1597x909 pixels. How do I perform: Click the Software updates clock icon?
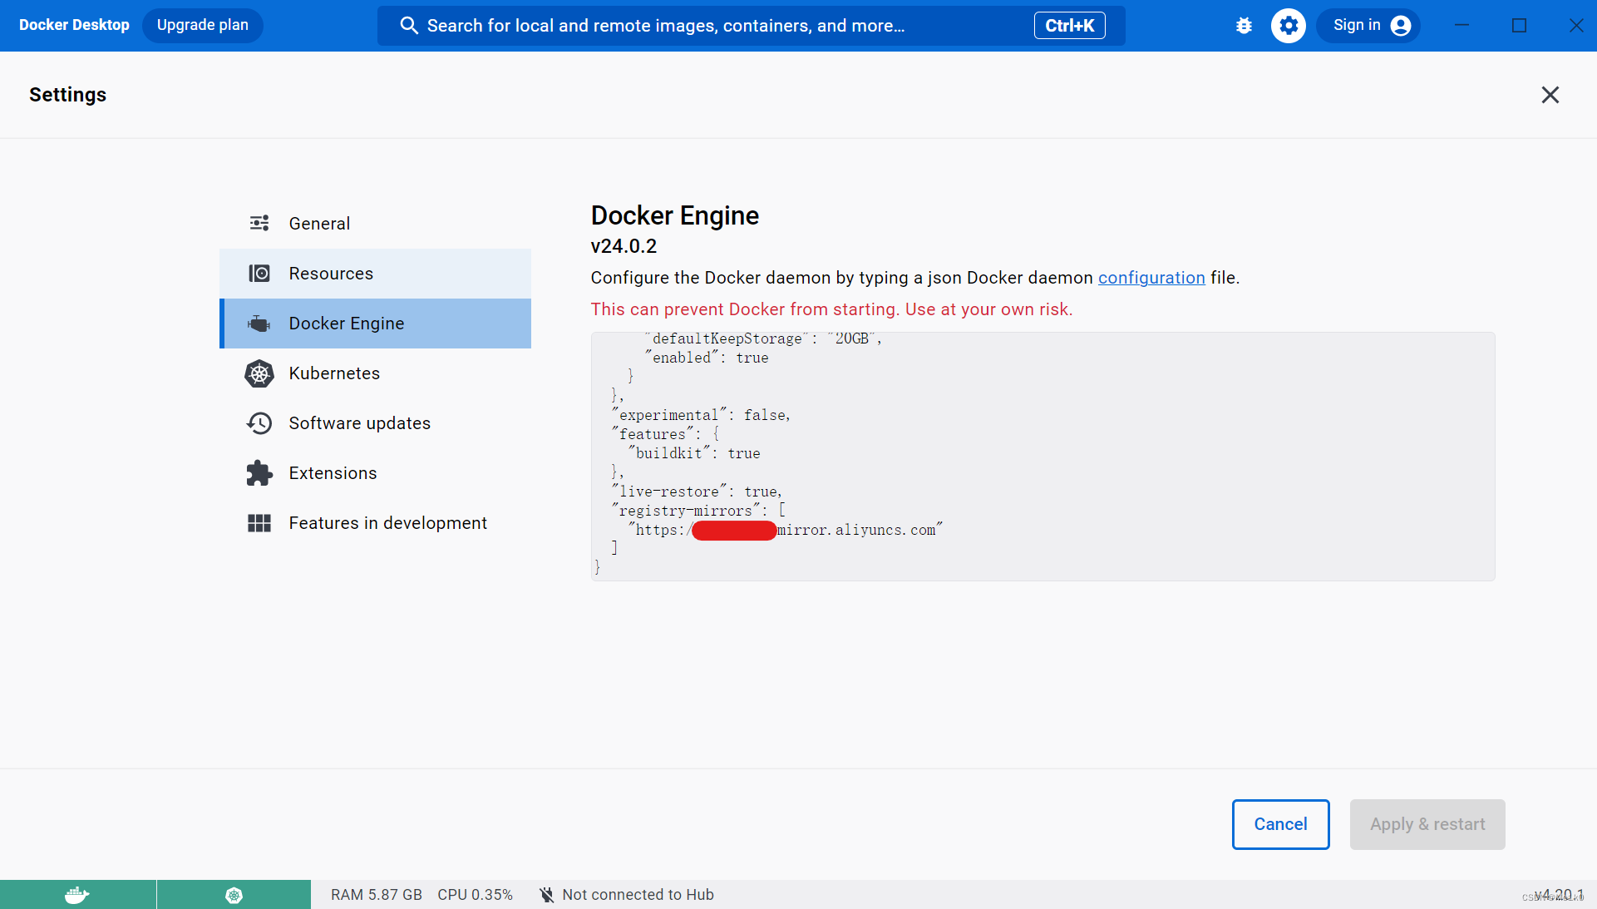tap(259, 423)
